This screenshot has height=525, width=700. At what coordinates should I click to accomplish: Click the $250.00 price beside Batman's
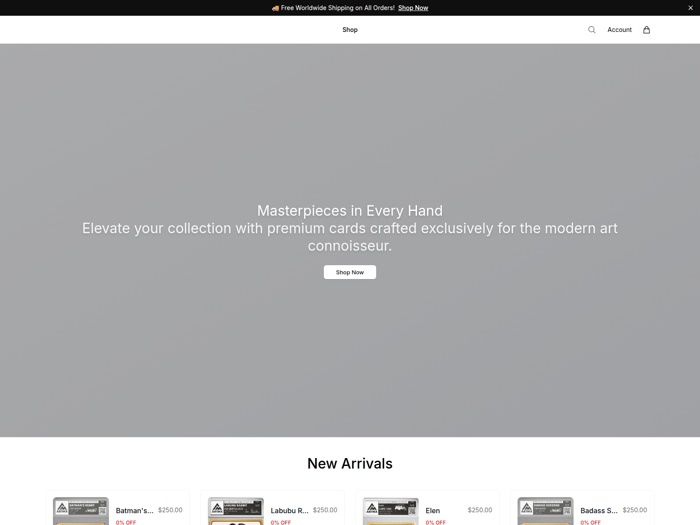170,510
